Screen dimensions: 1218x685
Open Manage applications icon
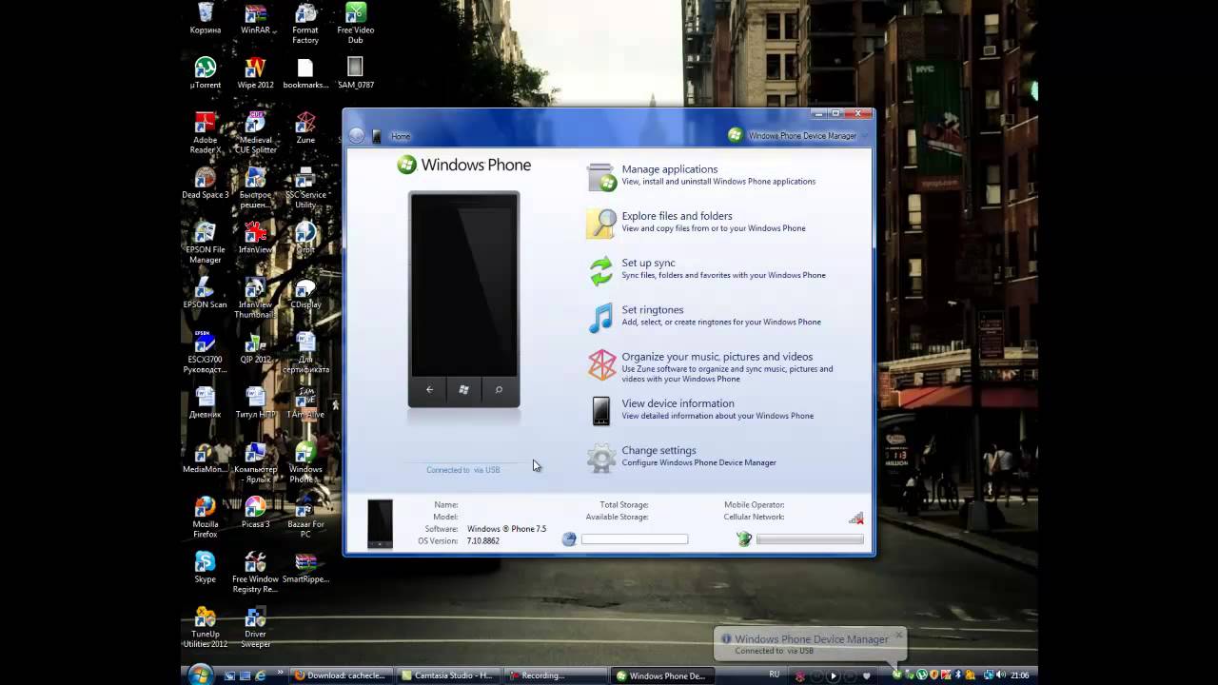(x=601, y=177)
